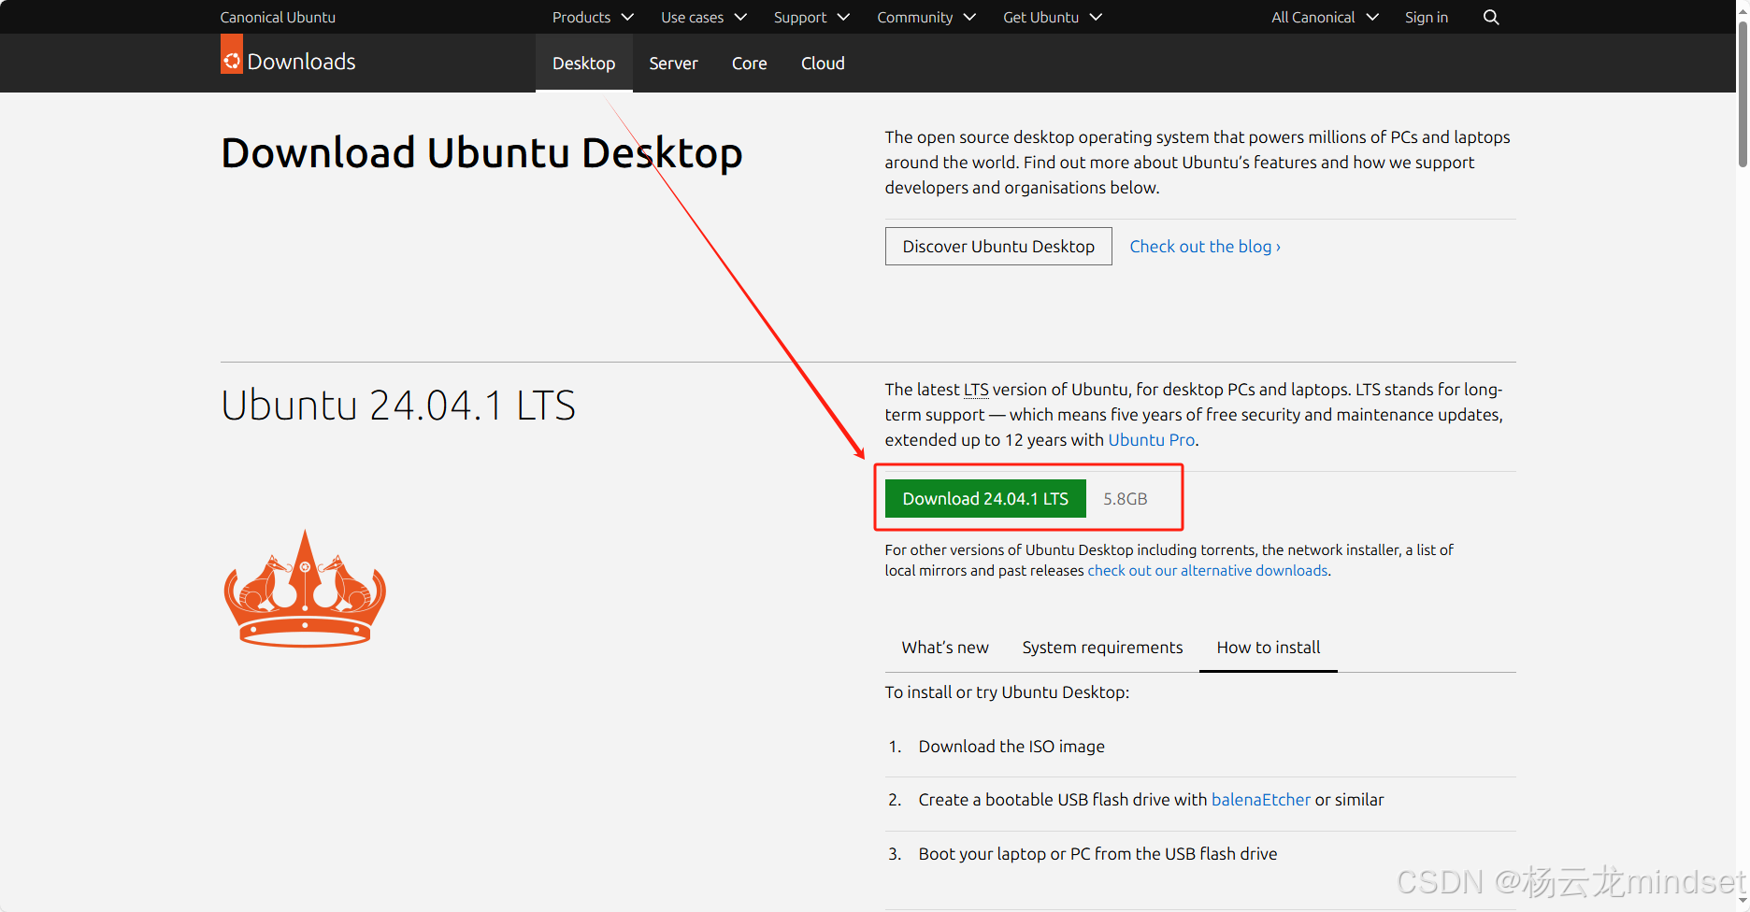The width and height of the screenshot is (1750, 912).
Task: Open the Get Ubuntu dropdown
Action: click(x=1040, y=17)
